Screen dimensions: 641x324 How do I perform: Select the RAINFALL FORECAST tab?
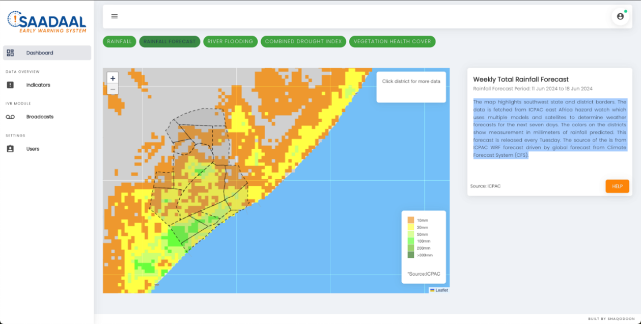(x=170, y=41)
